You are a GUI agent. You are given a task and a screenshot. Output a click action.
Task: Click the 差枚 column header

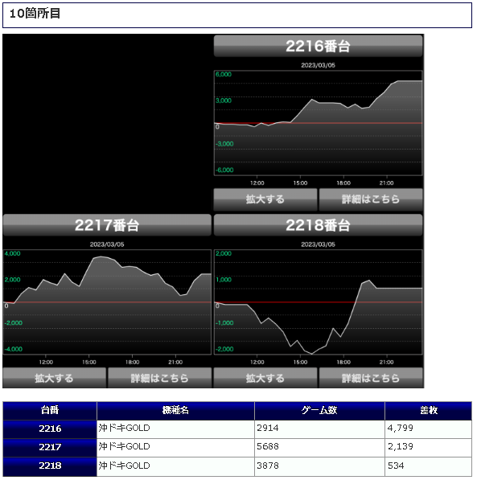[x=428, y=411]
